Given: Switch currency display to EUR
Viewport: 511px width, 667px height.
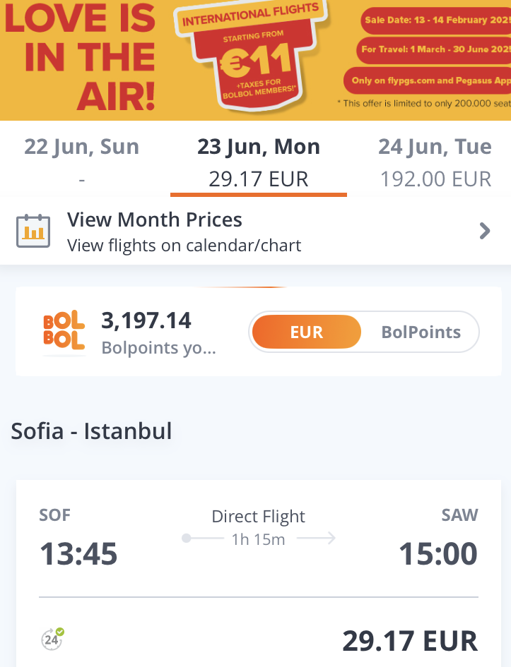Looking at the screenshot, I should (x=306, y=332).
